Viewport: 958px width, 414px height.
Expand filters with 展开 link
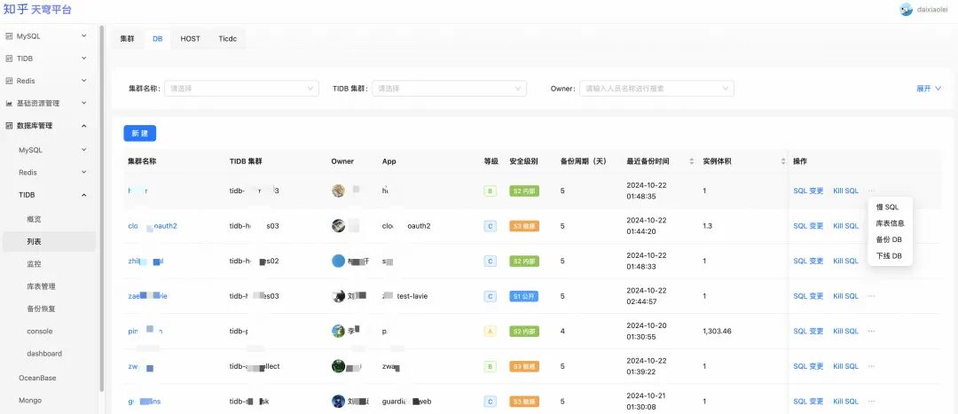click(929, 89)
